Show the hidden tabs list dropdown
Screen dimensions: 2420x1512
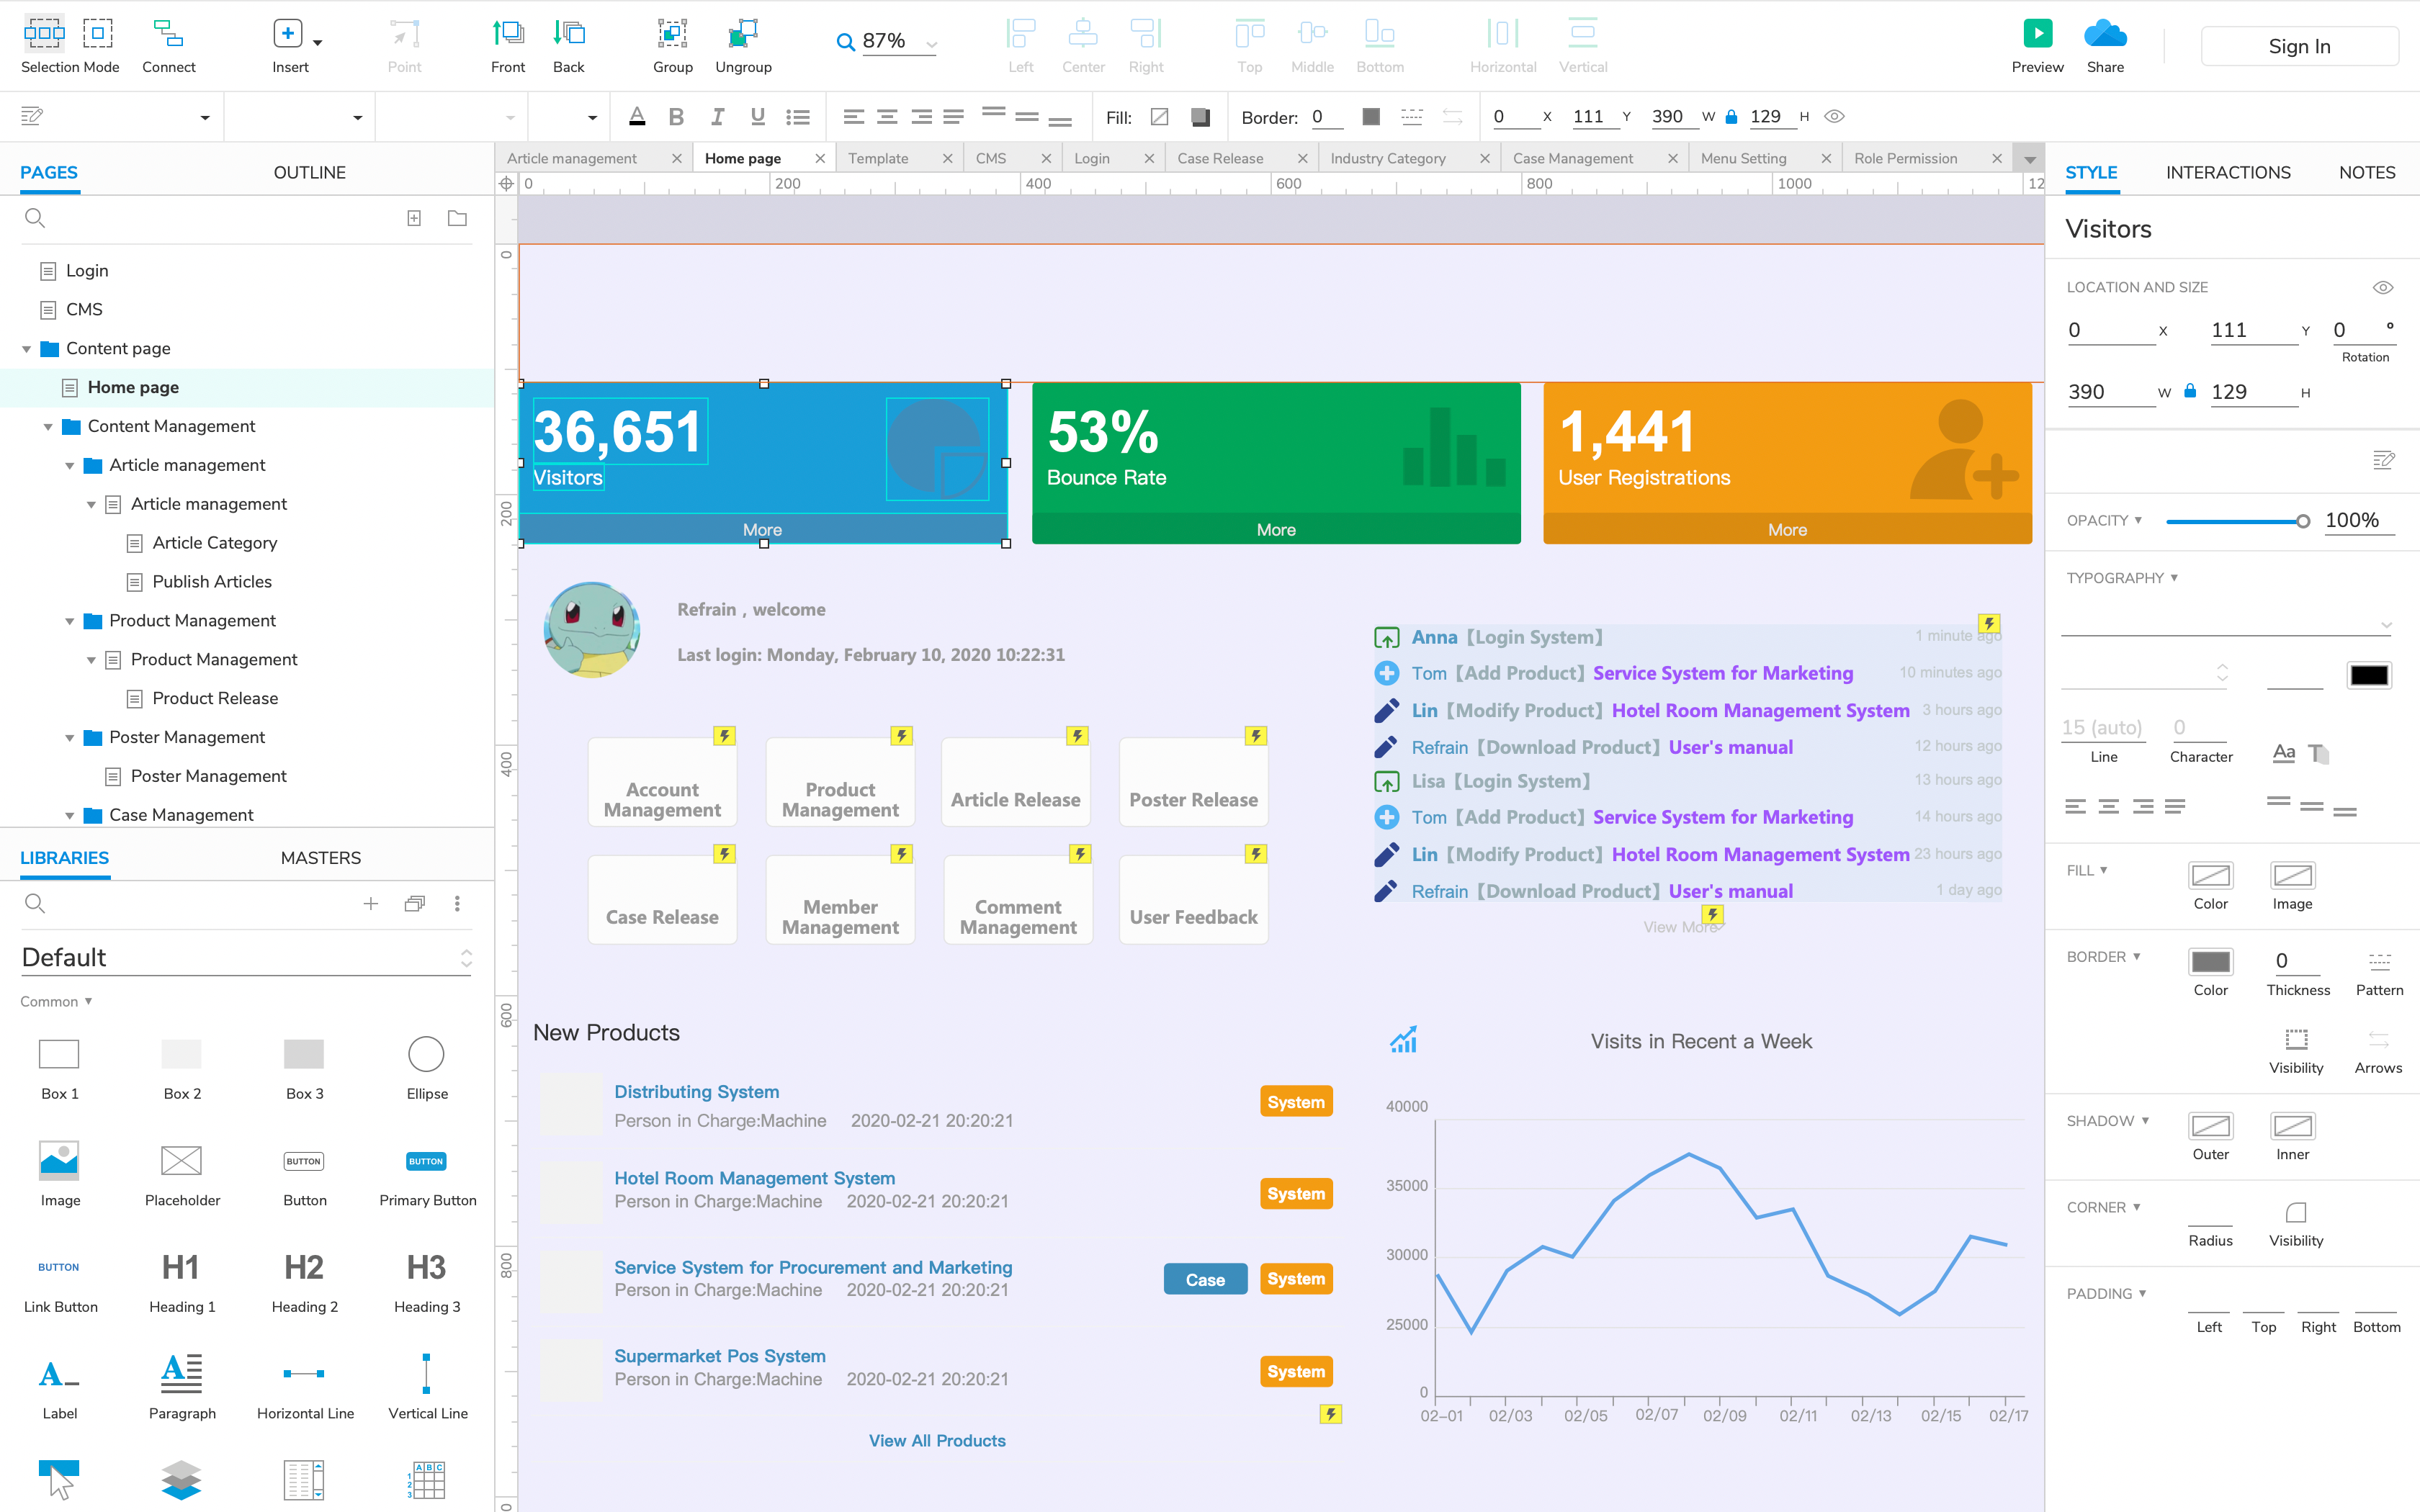(2030, 159)
